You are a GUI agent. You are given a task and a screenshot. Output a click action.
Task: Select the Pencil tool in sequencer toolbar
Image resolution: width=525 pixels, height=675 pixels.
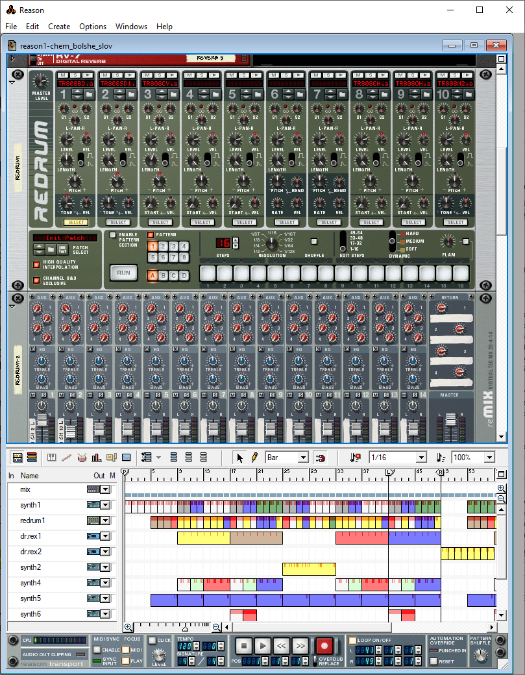[254, 458]
